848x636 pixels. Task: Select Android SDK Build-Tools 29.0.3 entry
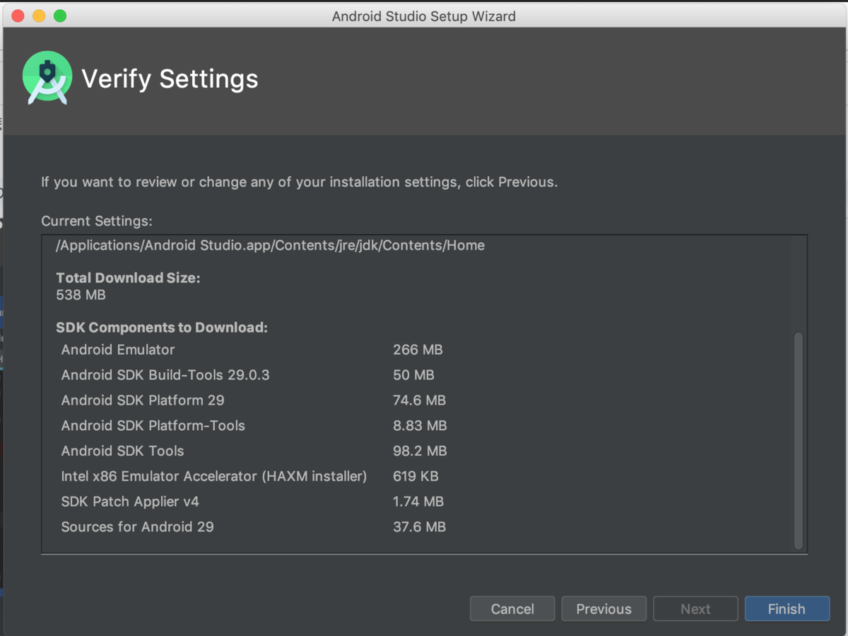[x=165, y=375]
